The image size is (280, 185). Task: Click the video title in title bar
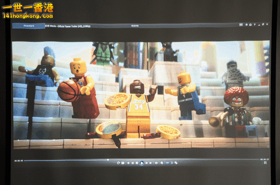(68, 26)
